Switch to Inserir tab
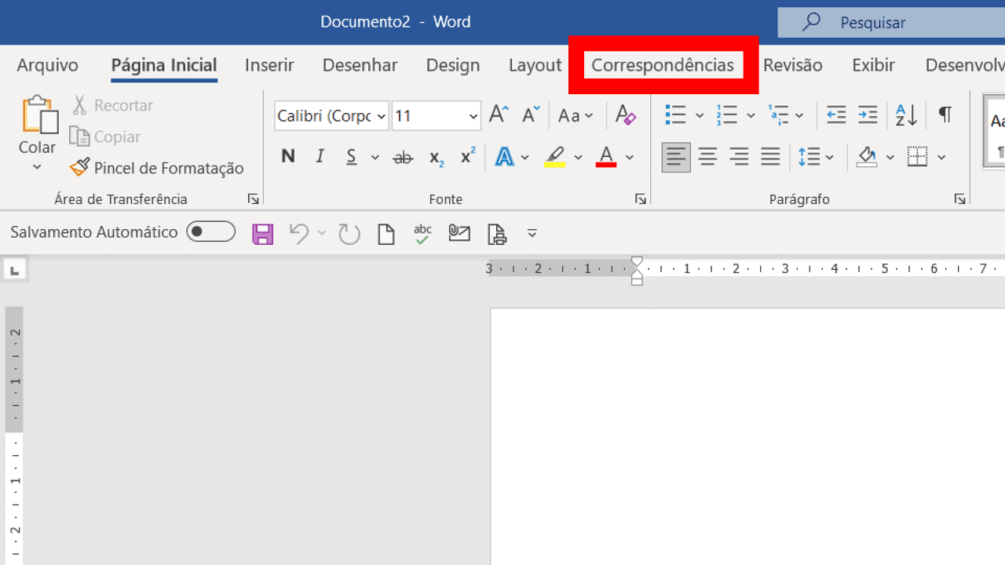Viewport: 1005px width, 565px height. click(x=269, y=65)
